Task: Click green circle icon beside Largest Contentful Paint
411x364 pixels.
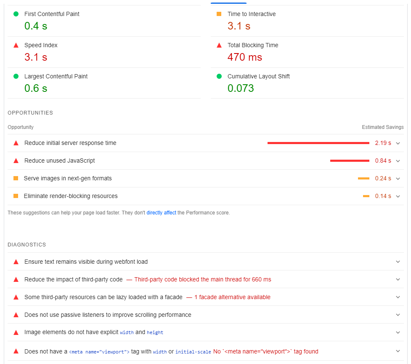Action: point(16,76)
